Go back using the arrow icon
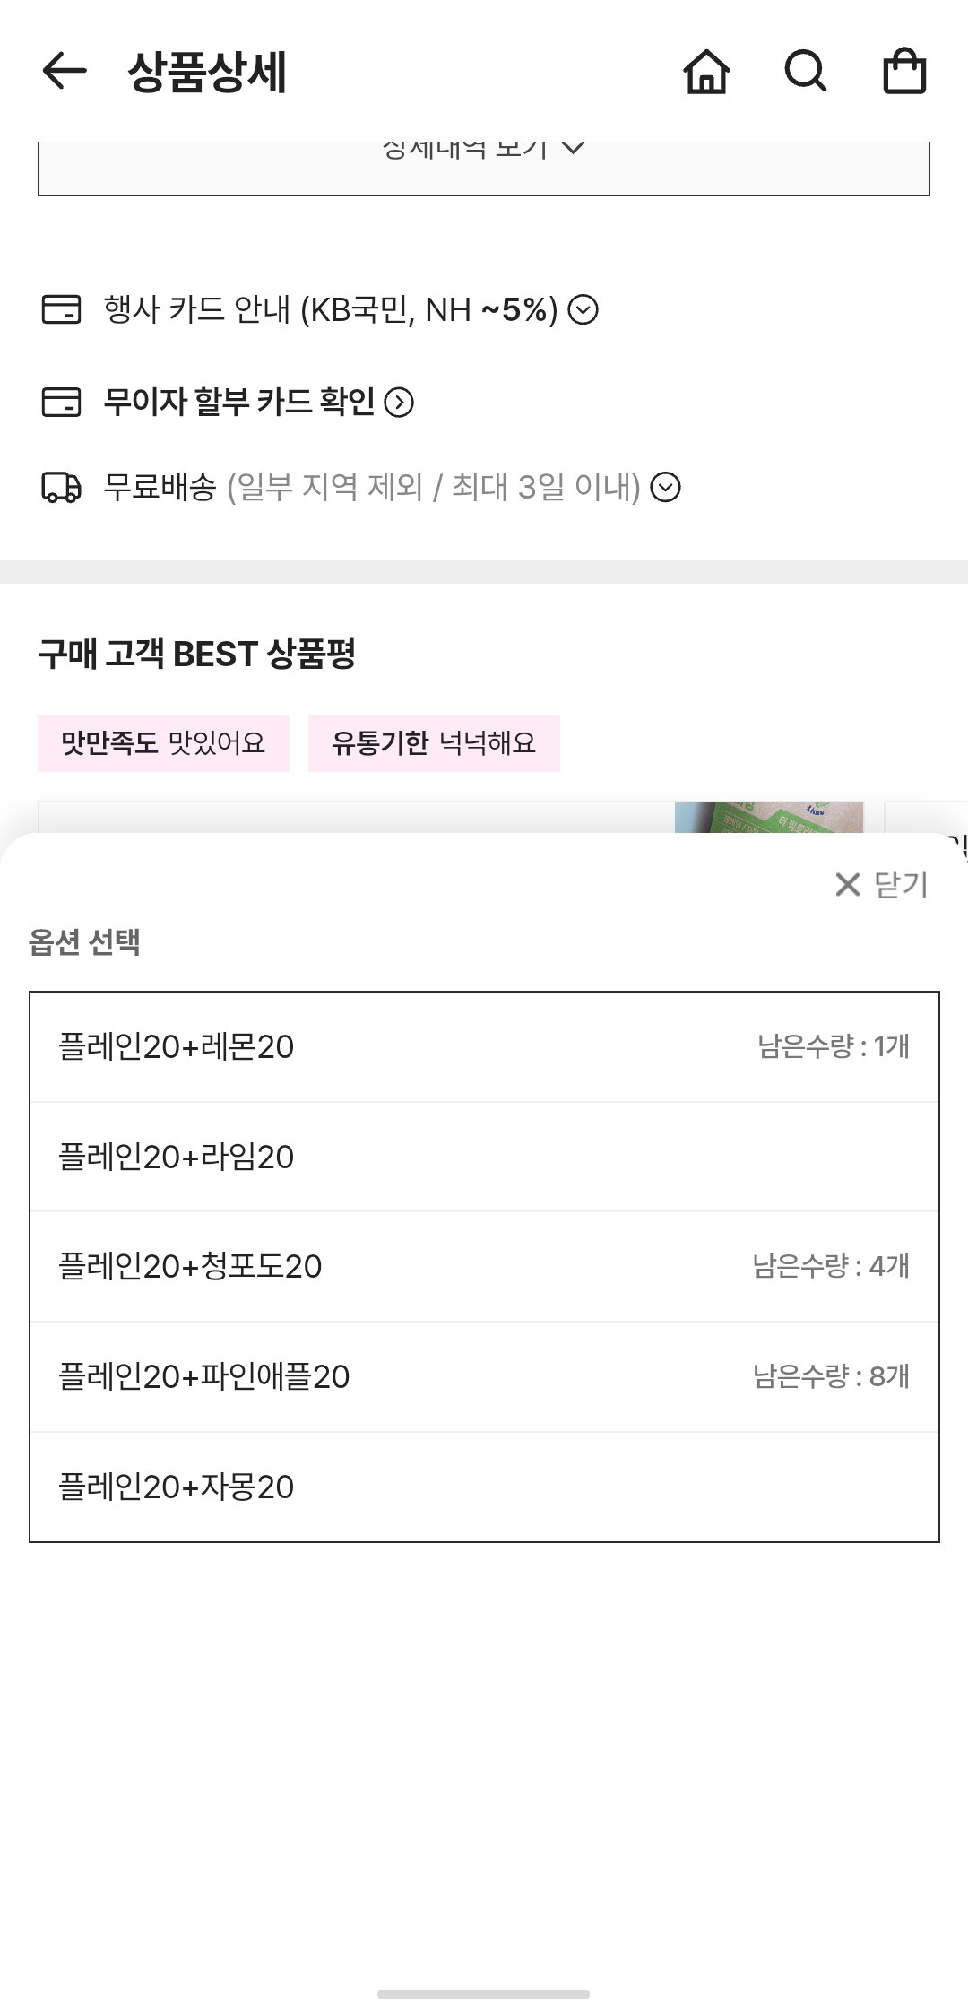The image size is (968, 2012). coord(65,72)
